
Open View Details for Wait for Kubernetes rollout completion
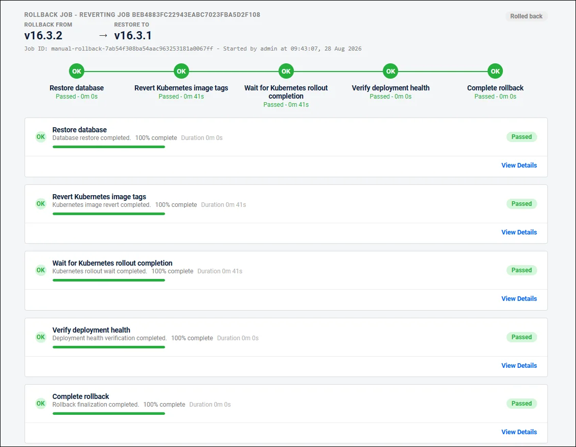click(x=519, y=299)
